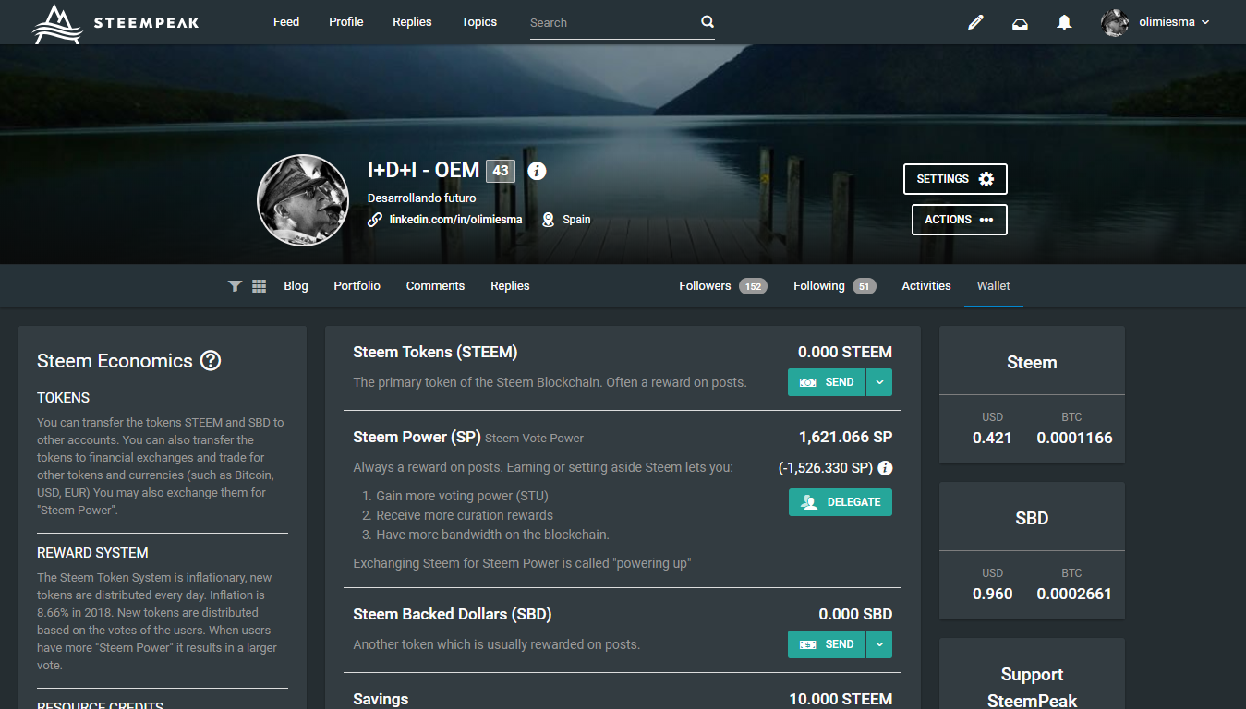Click the Delegate button
This screenshot has height=709, width=1246.
(840, 502)
